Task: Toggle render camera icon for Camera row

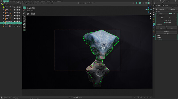Action: (x=19, y=26)
